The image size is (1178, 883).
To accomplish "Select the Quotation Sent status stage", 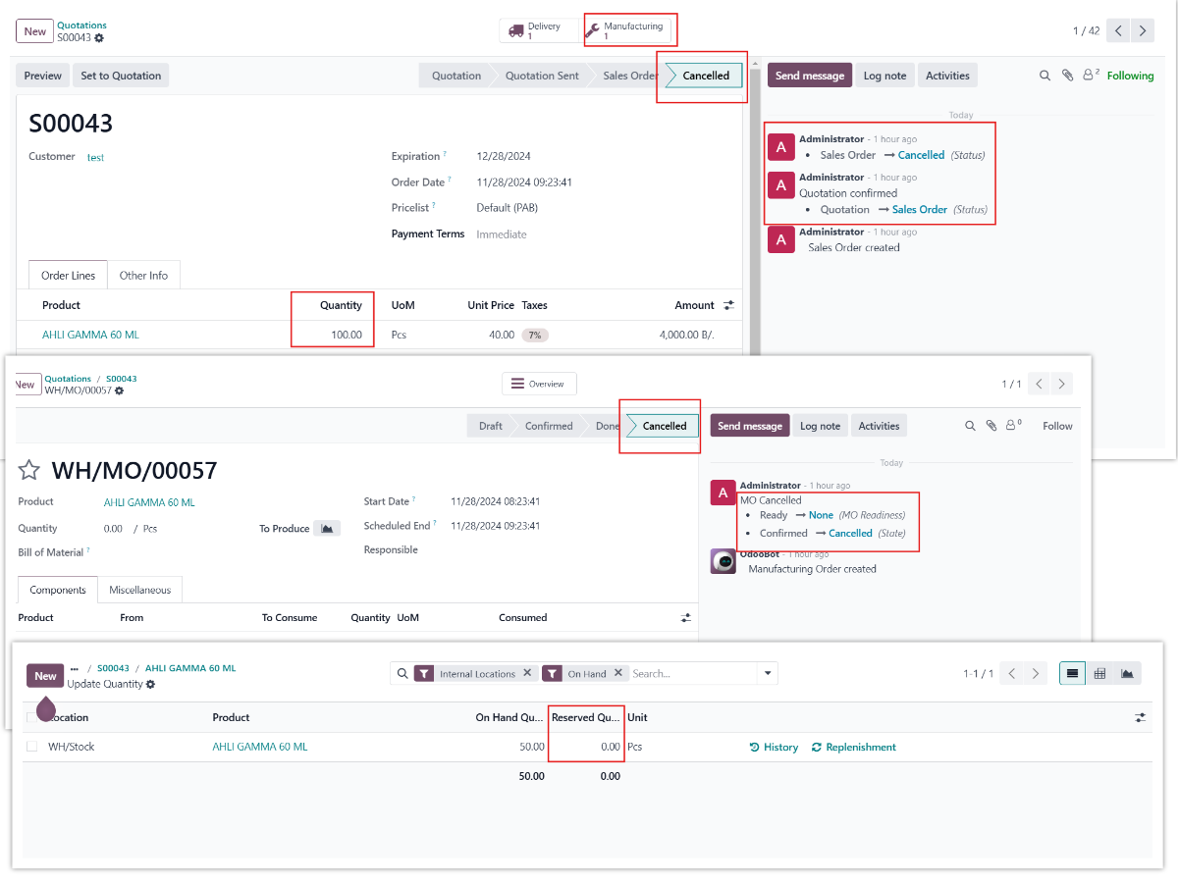I will click(542, 76).
